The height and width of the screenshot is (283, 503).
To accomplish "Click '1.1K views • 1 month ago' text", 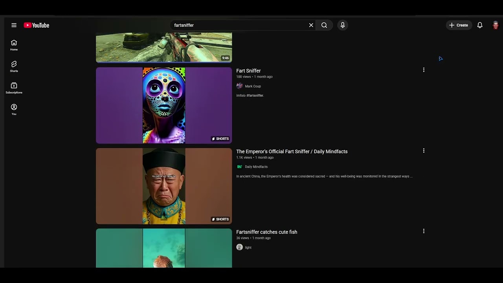I will tap(255, 158).
